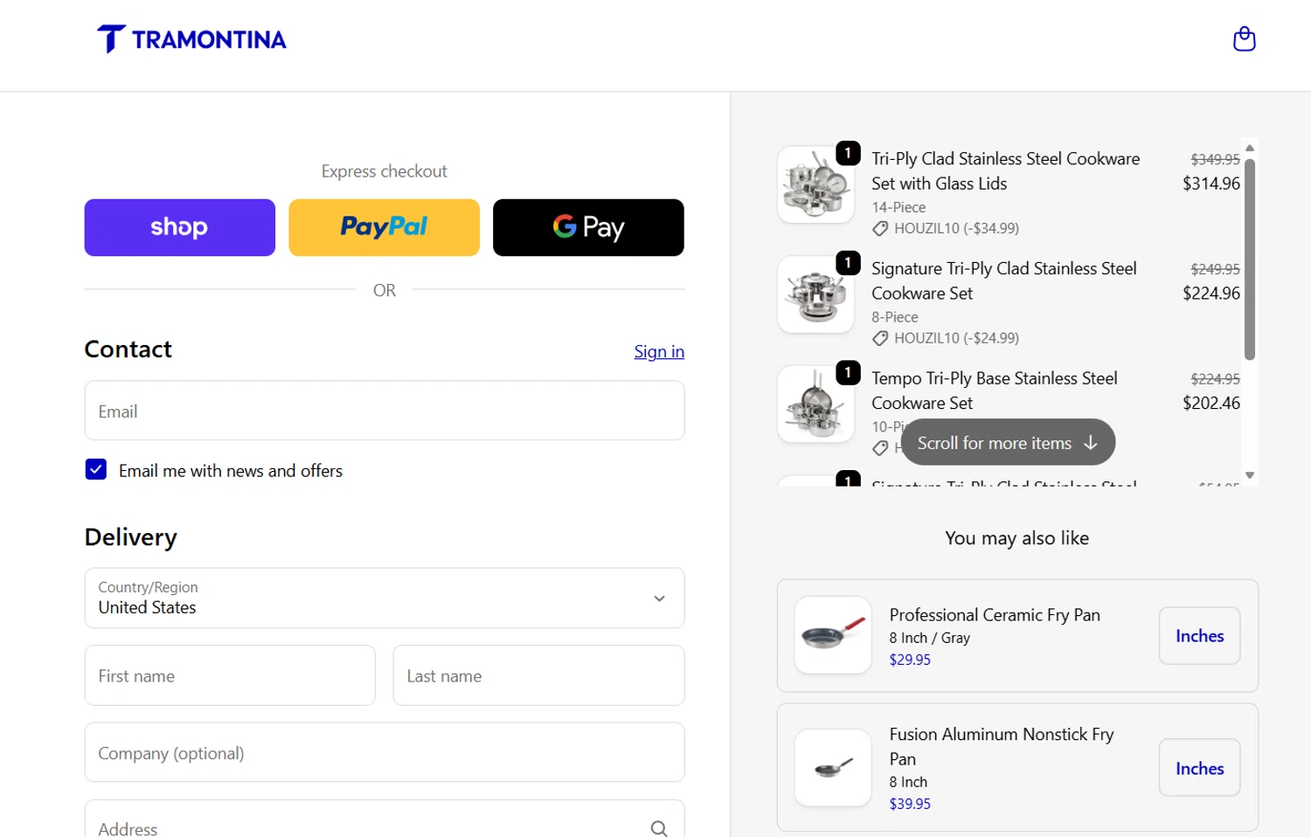Screen dimensions: 1311x837
Task: Click the $202.46 price text
Action: click(x=1211, y=403)
